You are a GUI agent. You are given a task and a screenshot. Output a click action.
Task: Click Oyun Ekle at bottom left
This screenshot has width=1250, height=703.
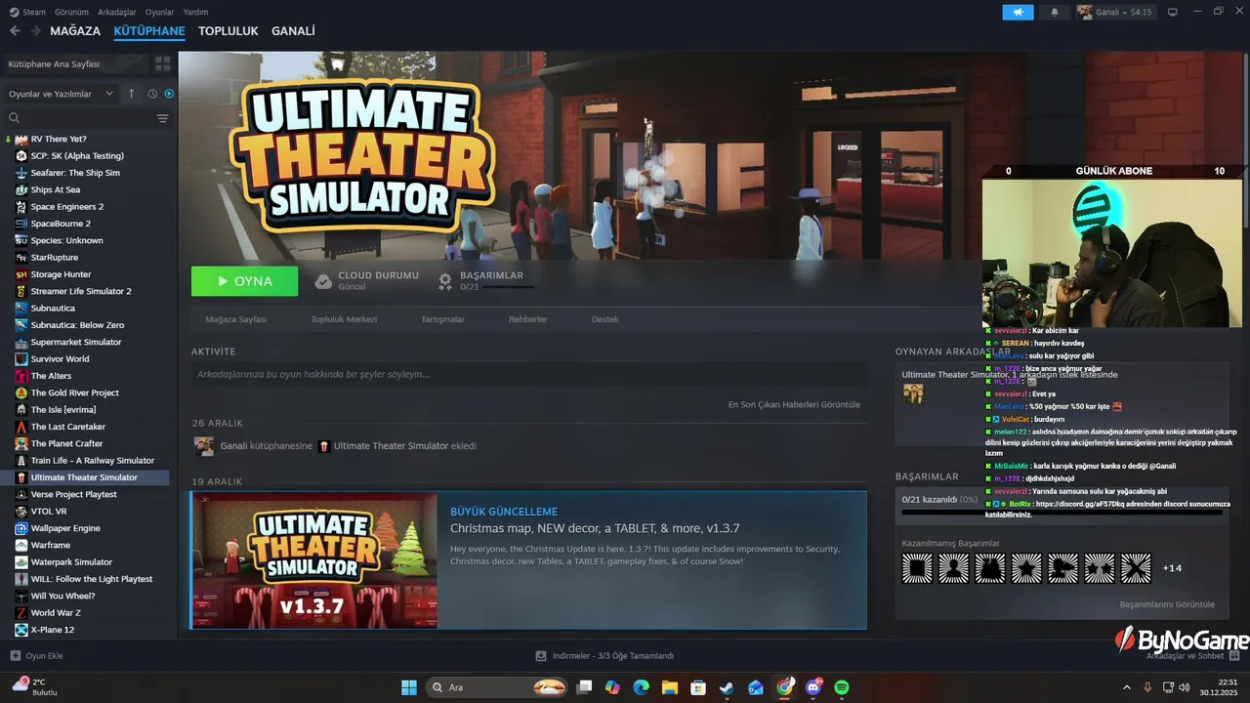click(x=36, y=656)
